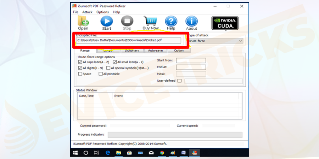This screenshot has height=159, width=319.
Task: Click the Encrypted File path field
Action: click(x=129, y=40)
